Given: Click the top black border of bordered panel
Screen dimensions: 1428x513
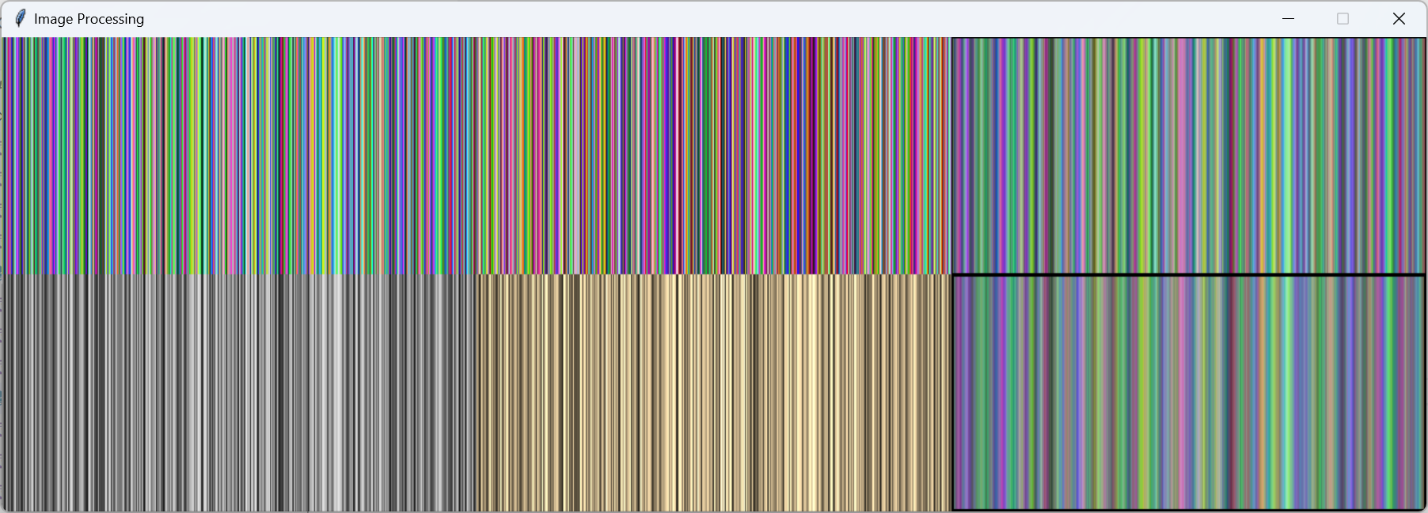Looking at the screenshot, I should [x=1188, y=275].
